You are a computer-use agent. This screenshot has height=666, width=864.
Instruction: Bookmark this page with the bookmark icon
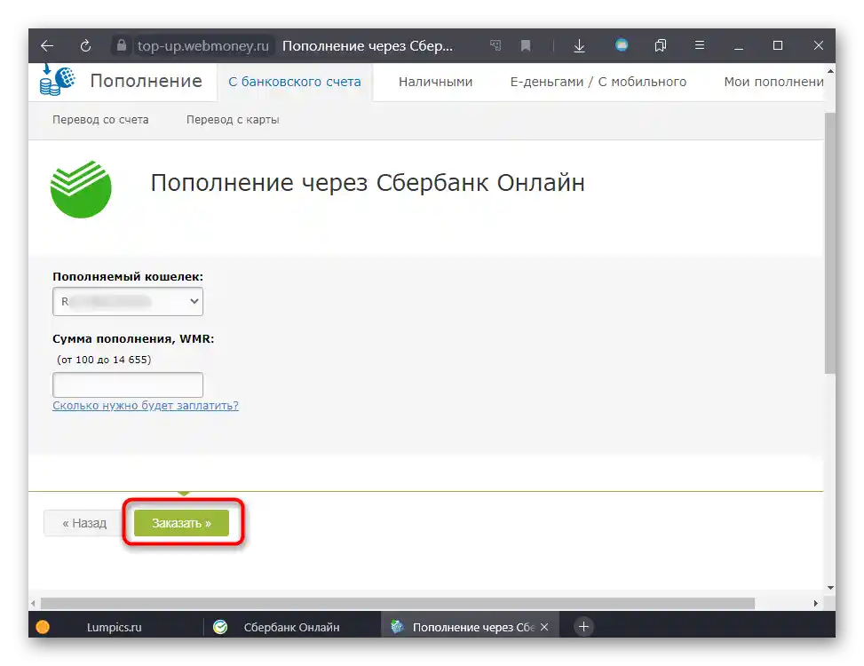526,45
